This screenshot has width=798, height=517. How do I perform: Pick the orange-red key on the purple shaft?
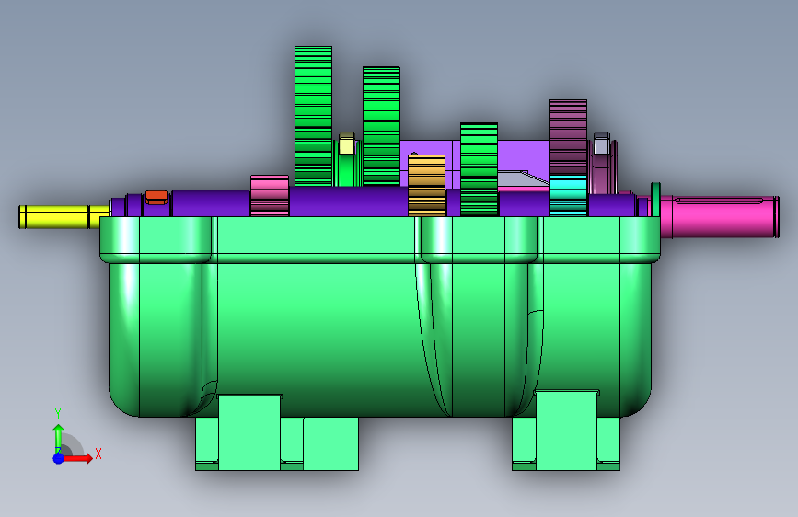156,197
